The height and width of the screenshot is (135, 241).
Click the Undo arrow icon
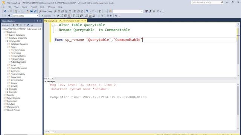click(87, 11)
